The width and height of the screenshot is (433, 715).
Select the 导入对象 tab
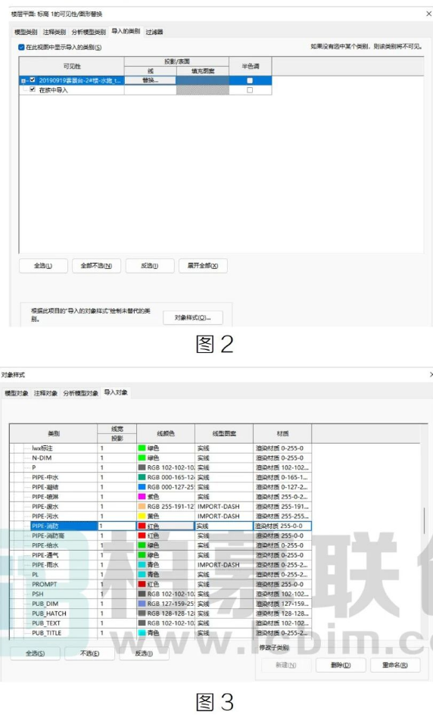tap(116, 392)
